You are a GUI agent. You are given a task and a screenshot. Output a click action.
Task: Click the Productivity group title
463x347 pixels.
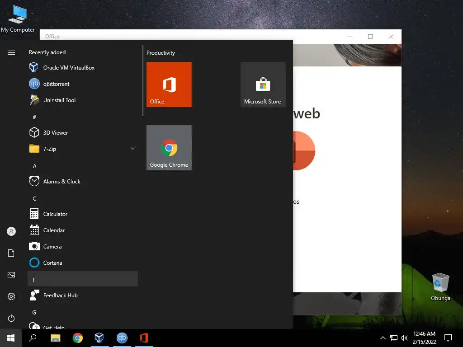(161, 53)
